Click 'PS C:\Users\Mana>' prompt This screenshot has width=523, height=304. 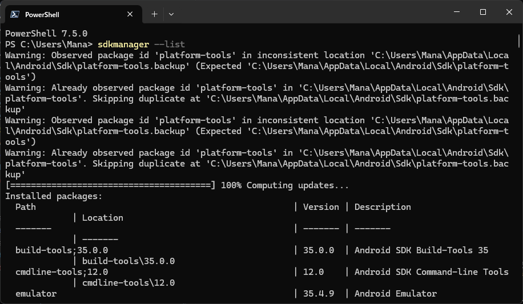49,44
